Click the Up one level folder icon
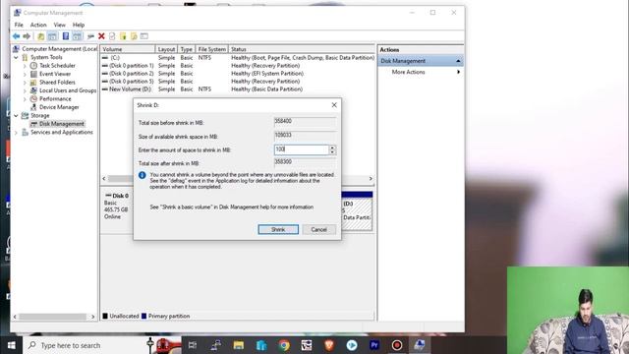Viewport: 629px width, 354px height. tap(41, 36)
